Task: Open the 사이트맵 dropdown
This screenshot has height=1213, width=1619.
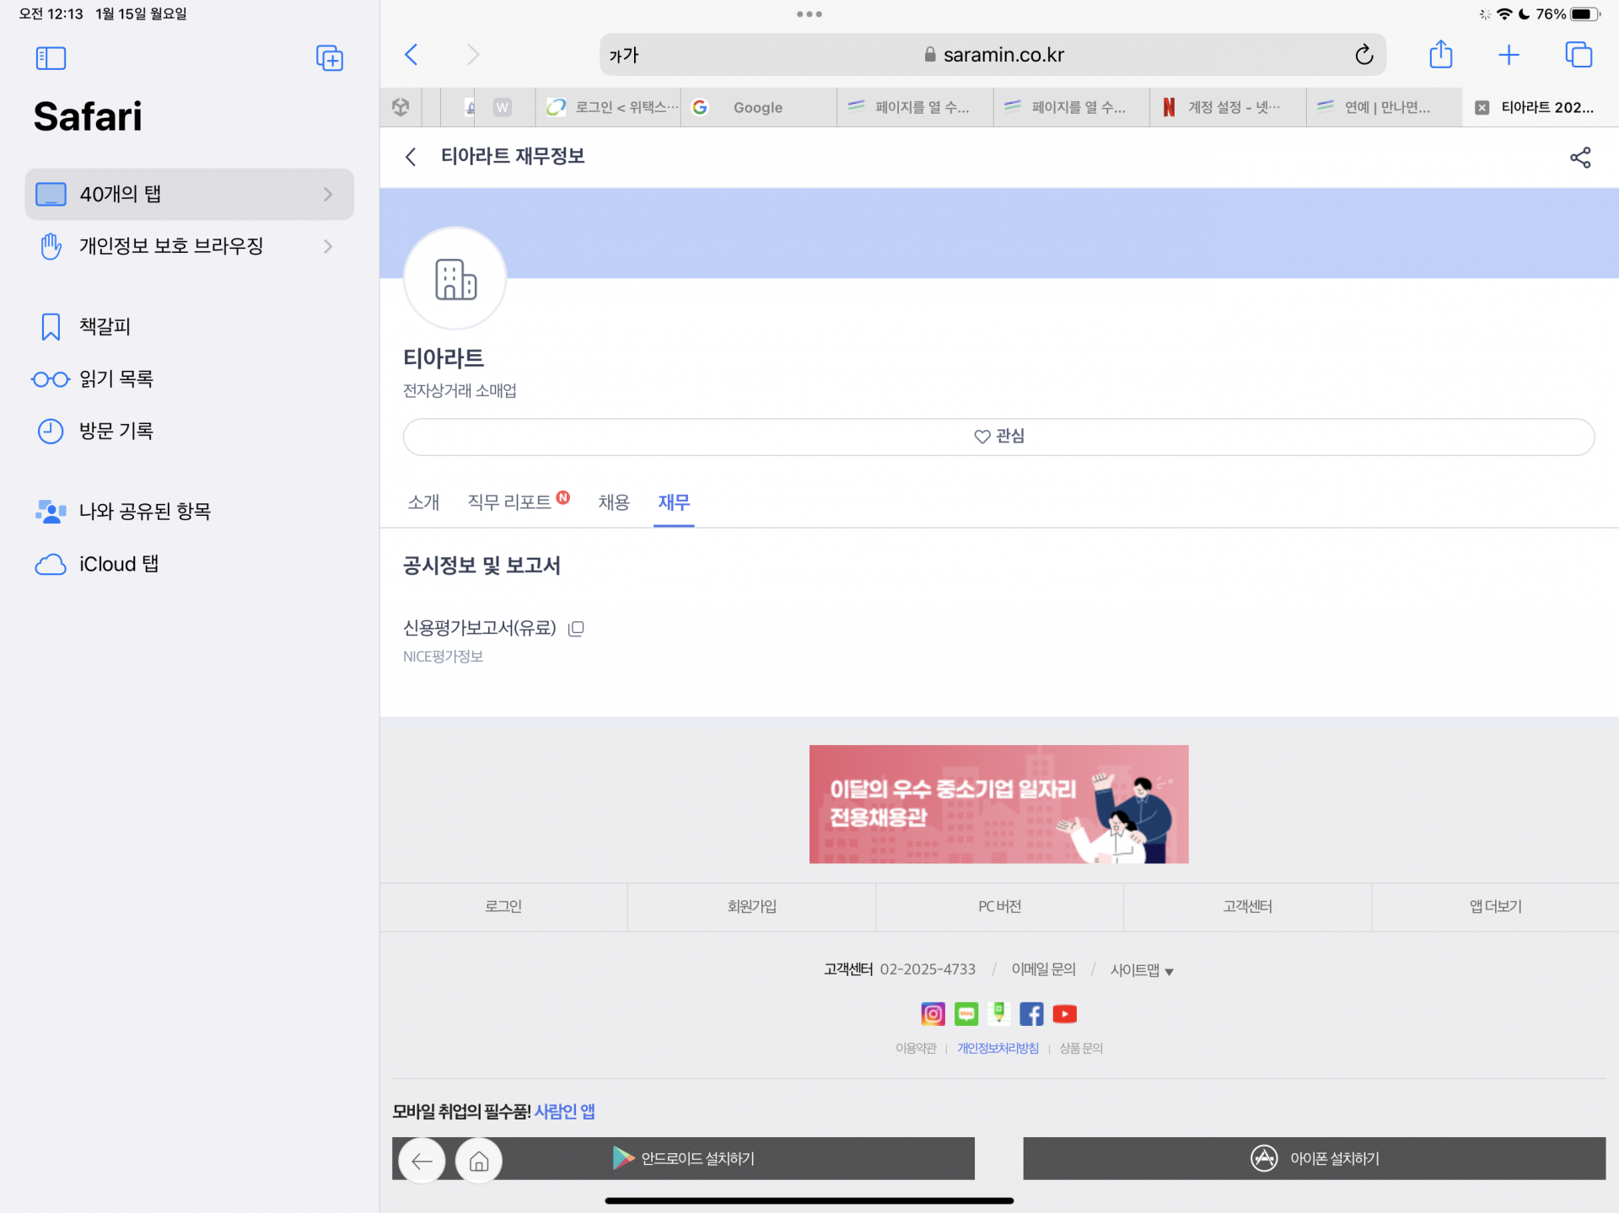Action: pos(1141,970)
